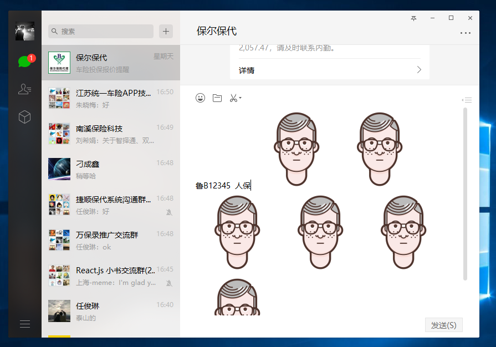Open the hamburger settings menu
The height and width of the screenshot is (347, 496).
coord(25,324)
